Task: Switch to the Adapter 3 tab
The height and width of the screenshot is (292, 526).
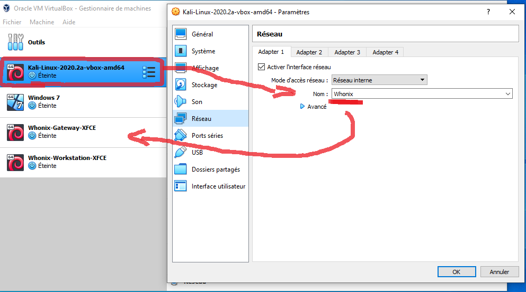Action: tap(347, 52)
